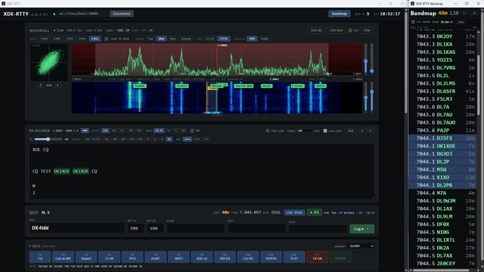Screen dimensions: 484x272
Task: Open the operator dropdown
Action: [x=361, y=246]
